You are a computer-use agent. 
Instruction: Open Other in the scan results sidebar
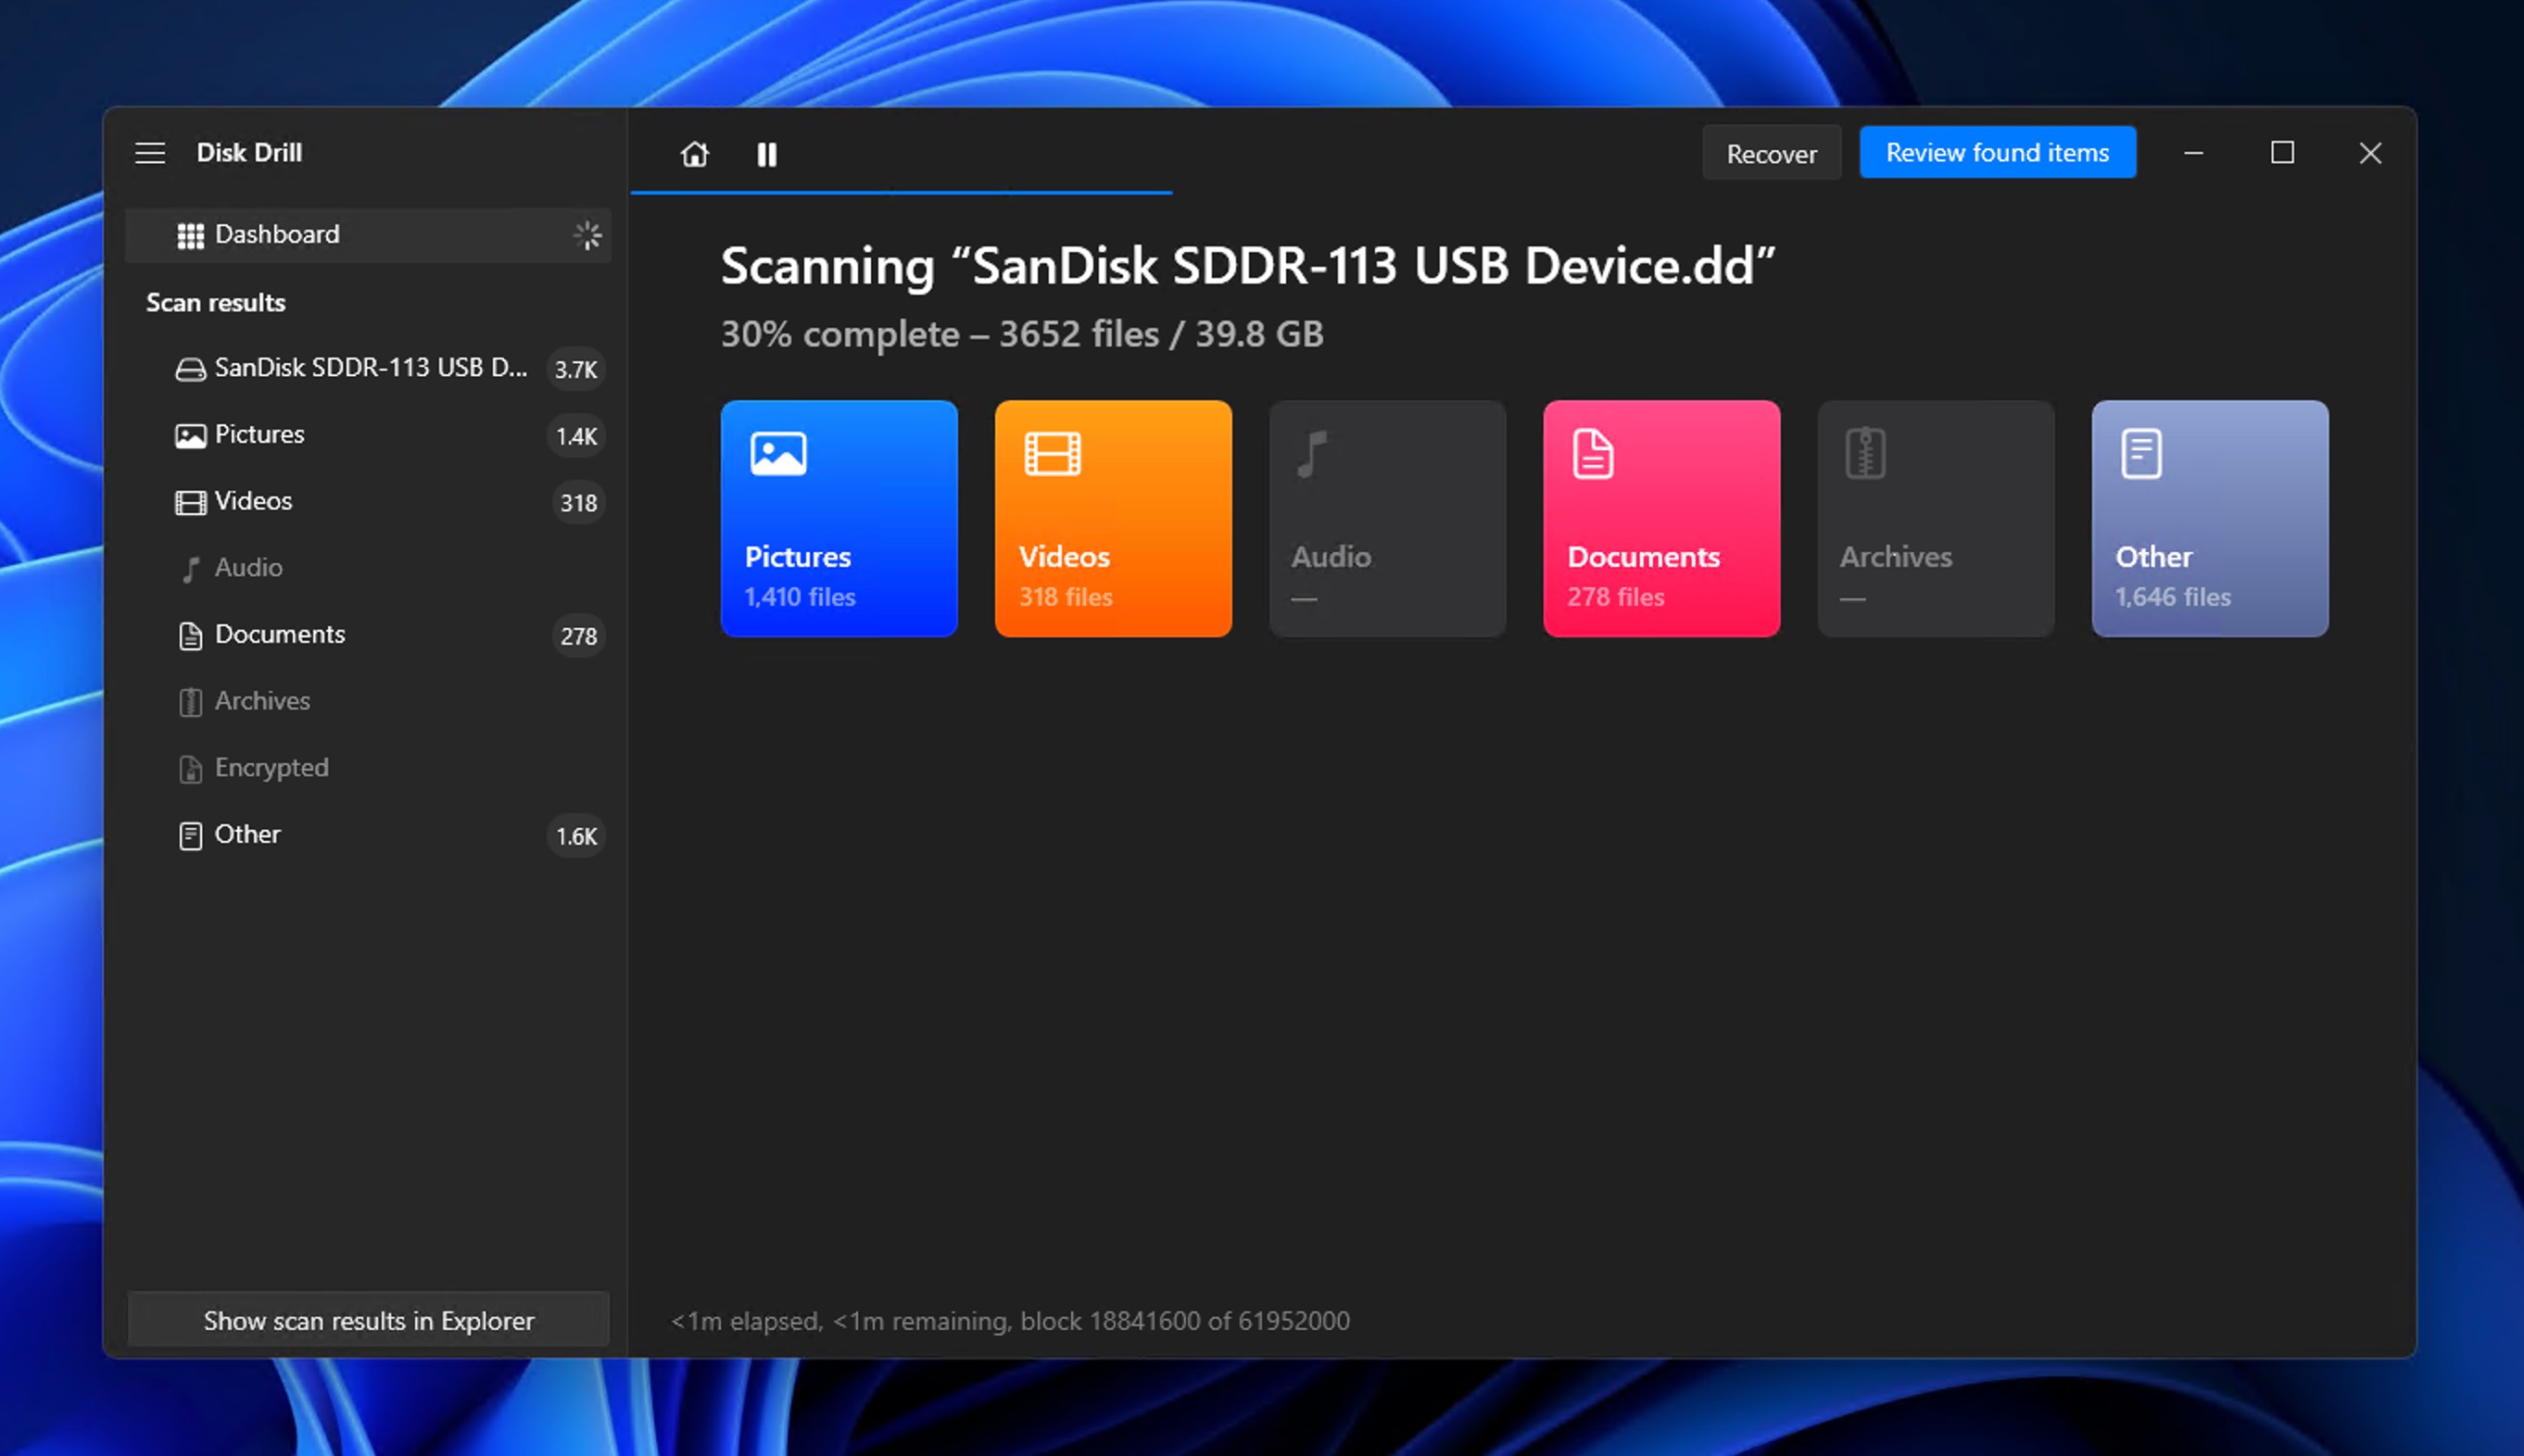pyautogui.click(x=368, y=835)
